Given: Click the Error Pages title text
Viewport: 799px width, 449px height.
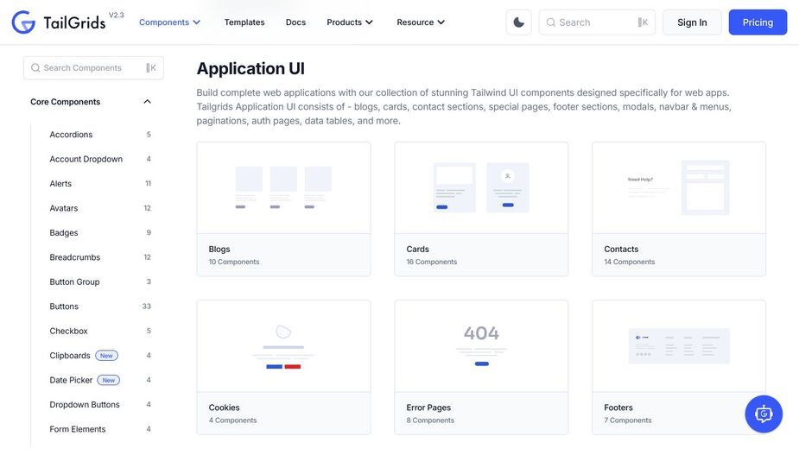Looking at the screenshot, I should click(428, 408).
